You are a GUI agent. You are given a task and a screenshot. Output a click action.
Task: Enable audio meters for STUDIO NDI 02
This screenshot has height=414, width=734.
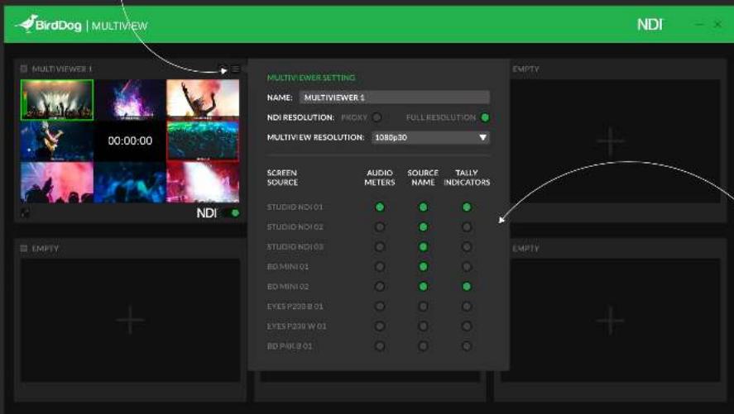coord(380,227)
